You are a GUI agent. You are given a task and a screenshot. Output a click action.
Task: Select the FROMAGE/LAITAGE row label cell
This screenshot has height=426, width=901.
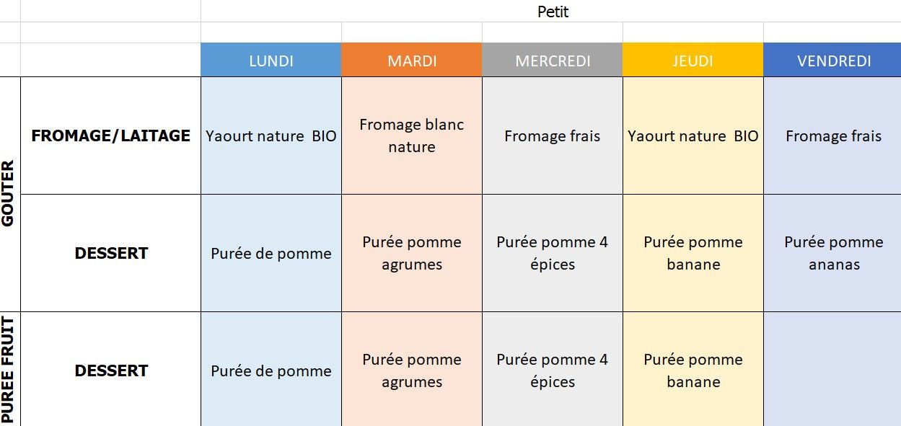[111, 136]
